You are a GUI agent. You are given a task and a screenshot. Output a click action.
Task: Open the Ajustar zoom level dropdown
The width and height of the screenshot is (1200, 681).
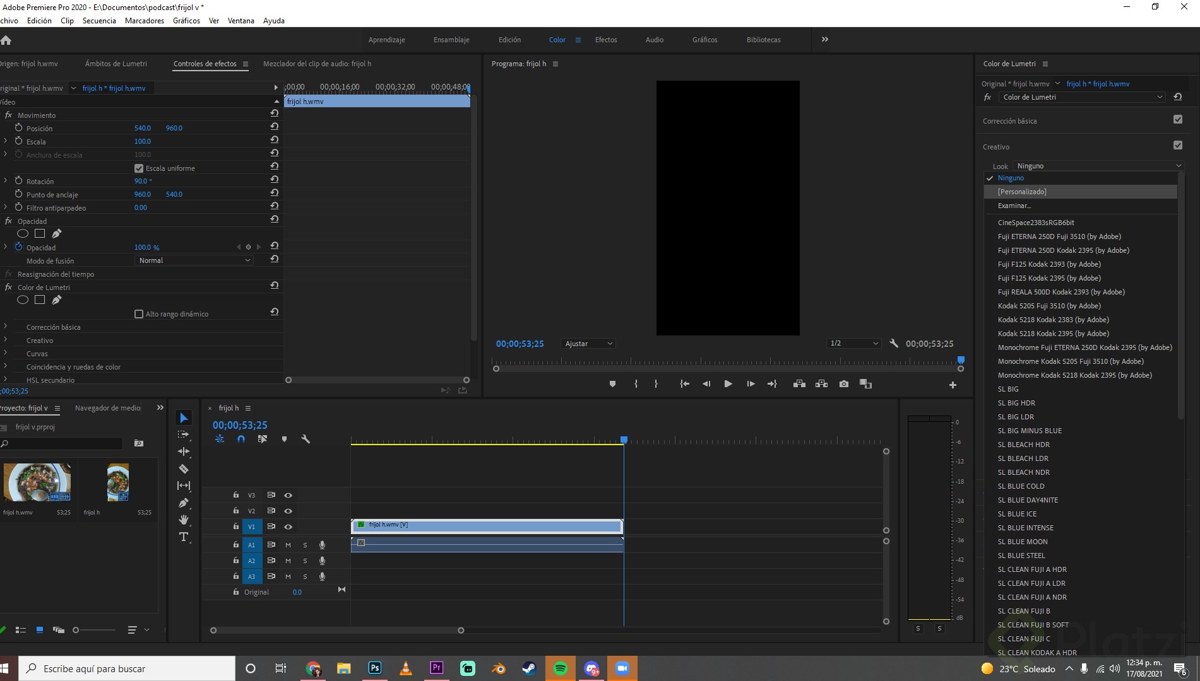tap(588, 344)
